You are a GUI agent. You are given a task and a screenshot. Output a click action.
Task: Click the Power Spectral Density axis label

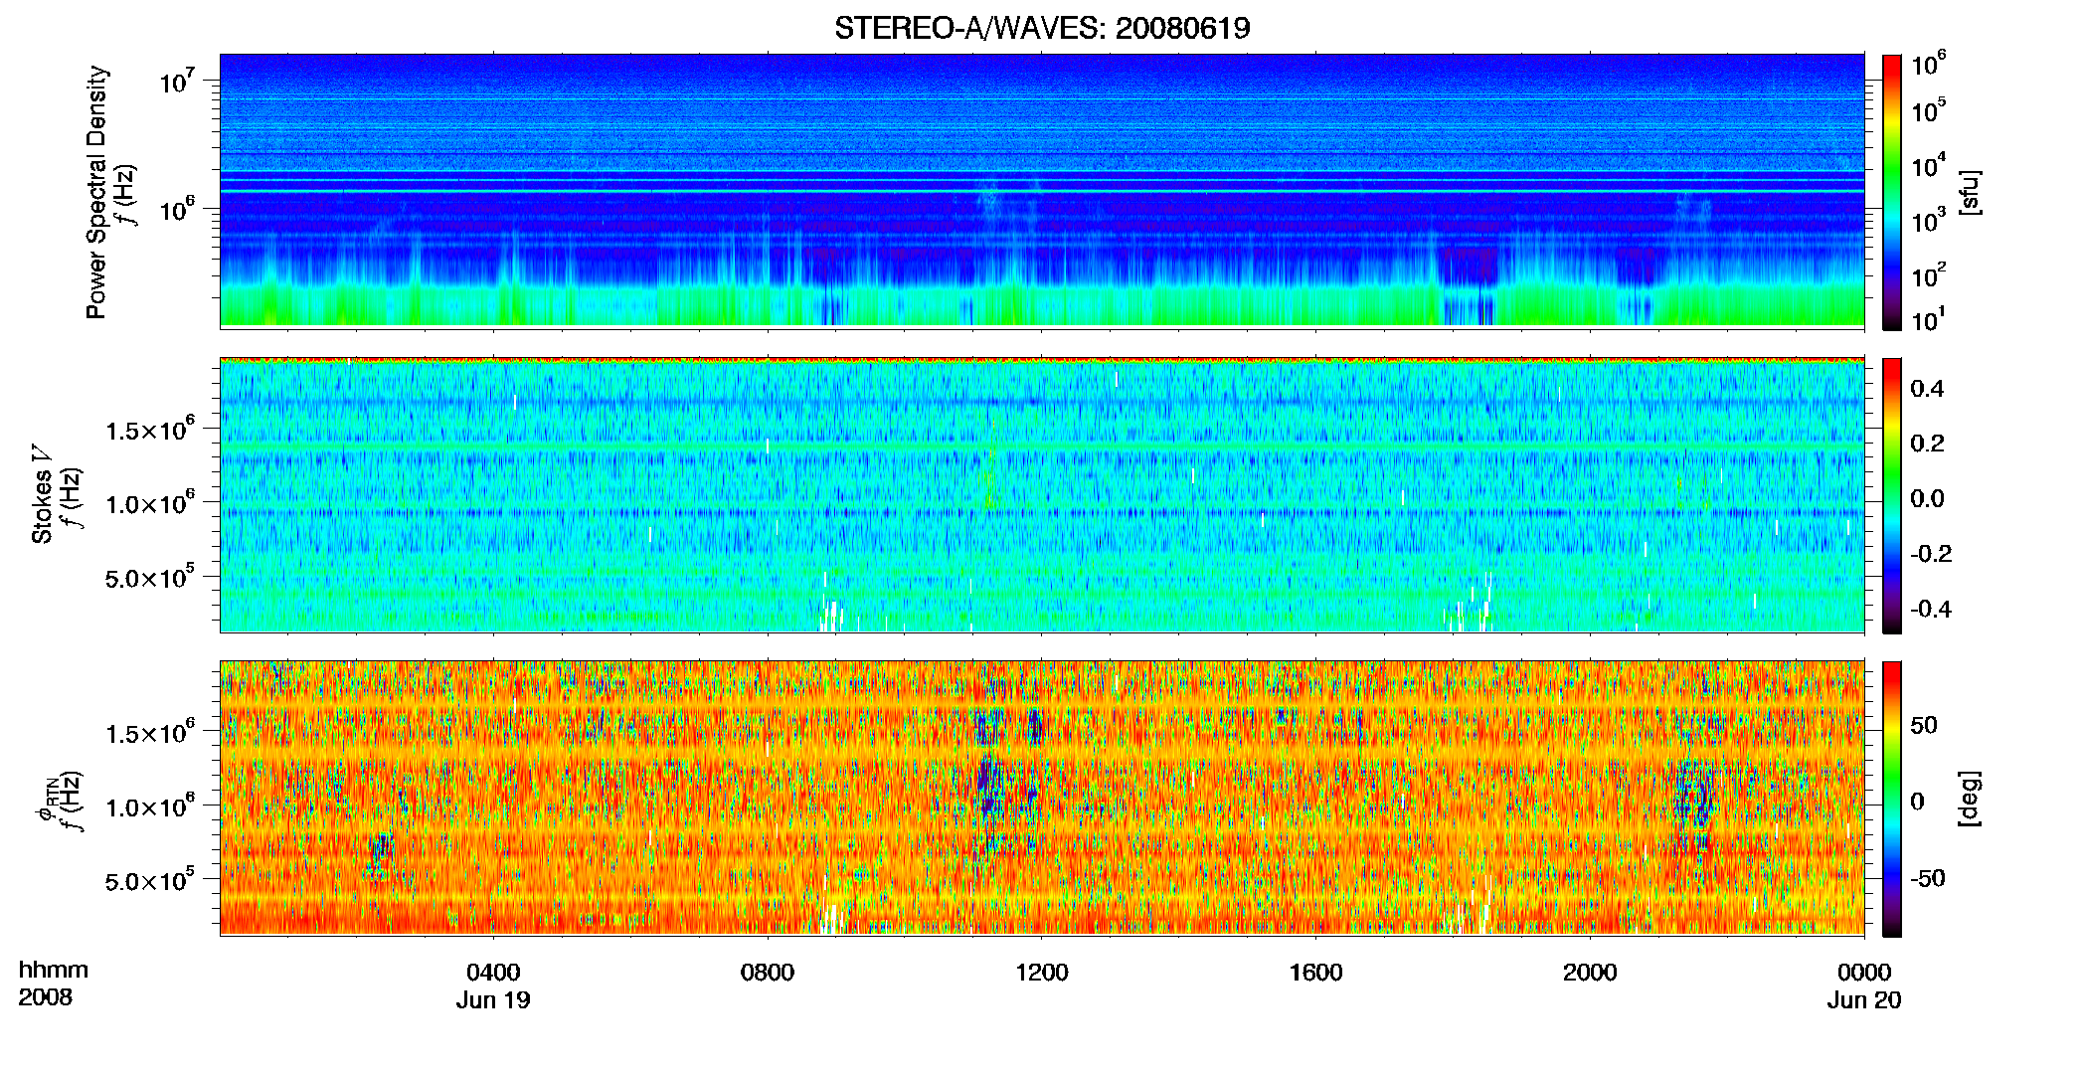(96, 192)
